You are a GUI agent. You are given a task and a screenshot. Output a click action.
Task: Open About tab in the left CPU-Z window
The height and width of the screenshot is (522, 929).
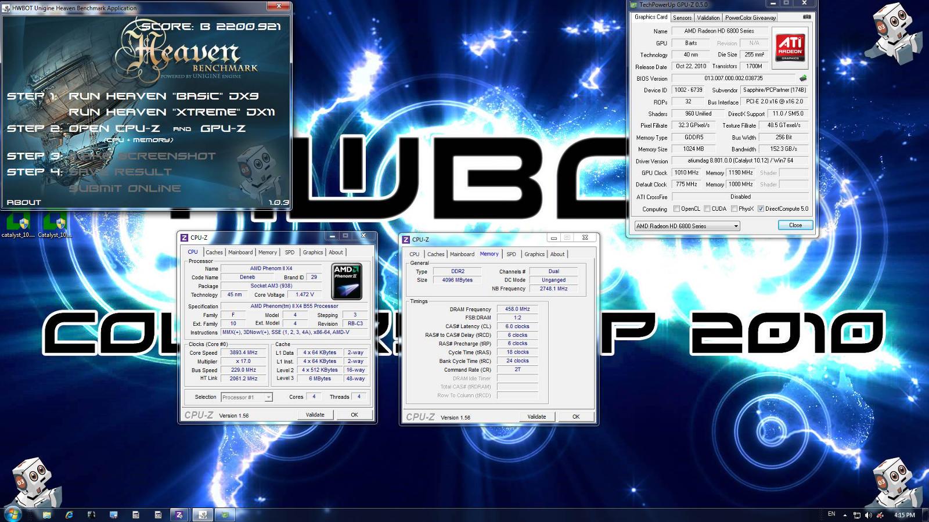[336, 253]
